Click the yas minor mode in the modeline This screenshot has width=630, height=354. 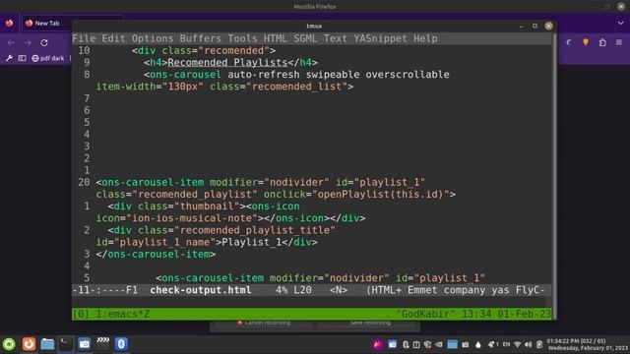[500, 290]
